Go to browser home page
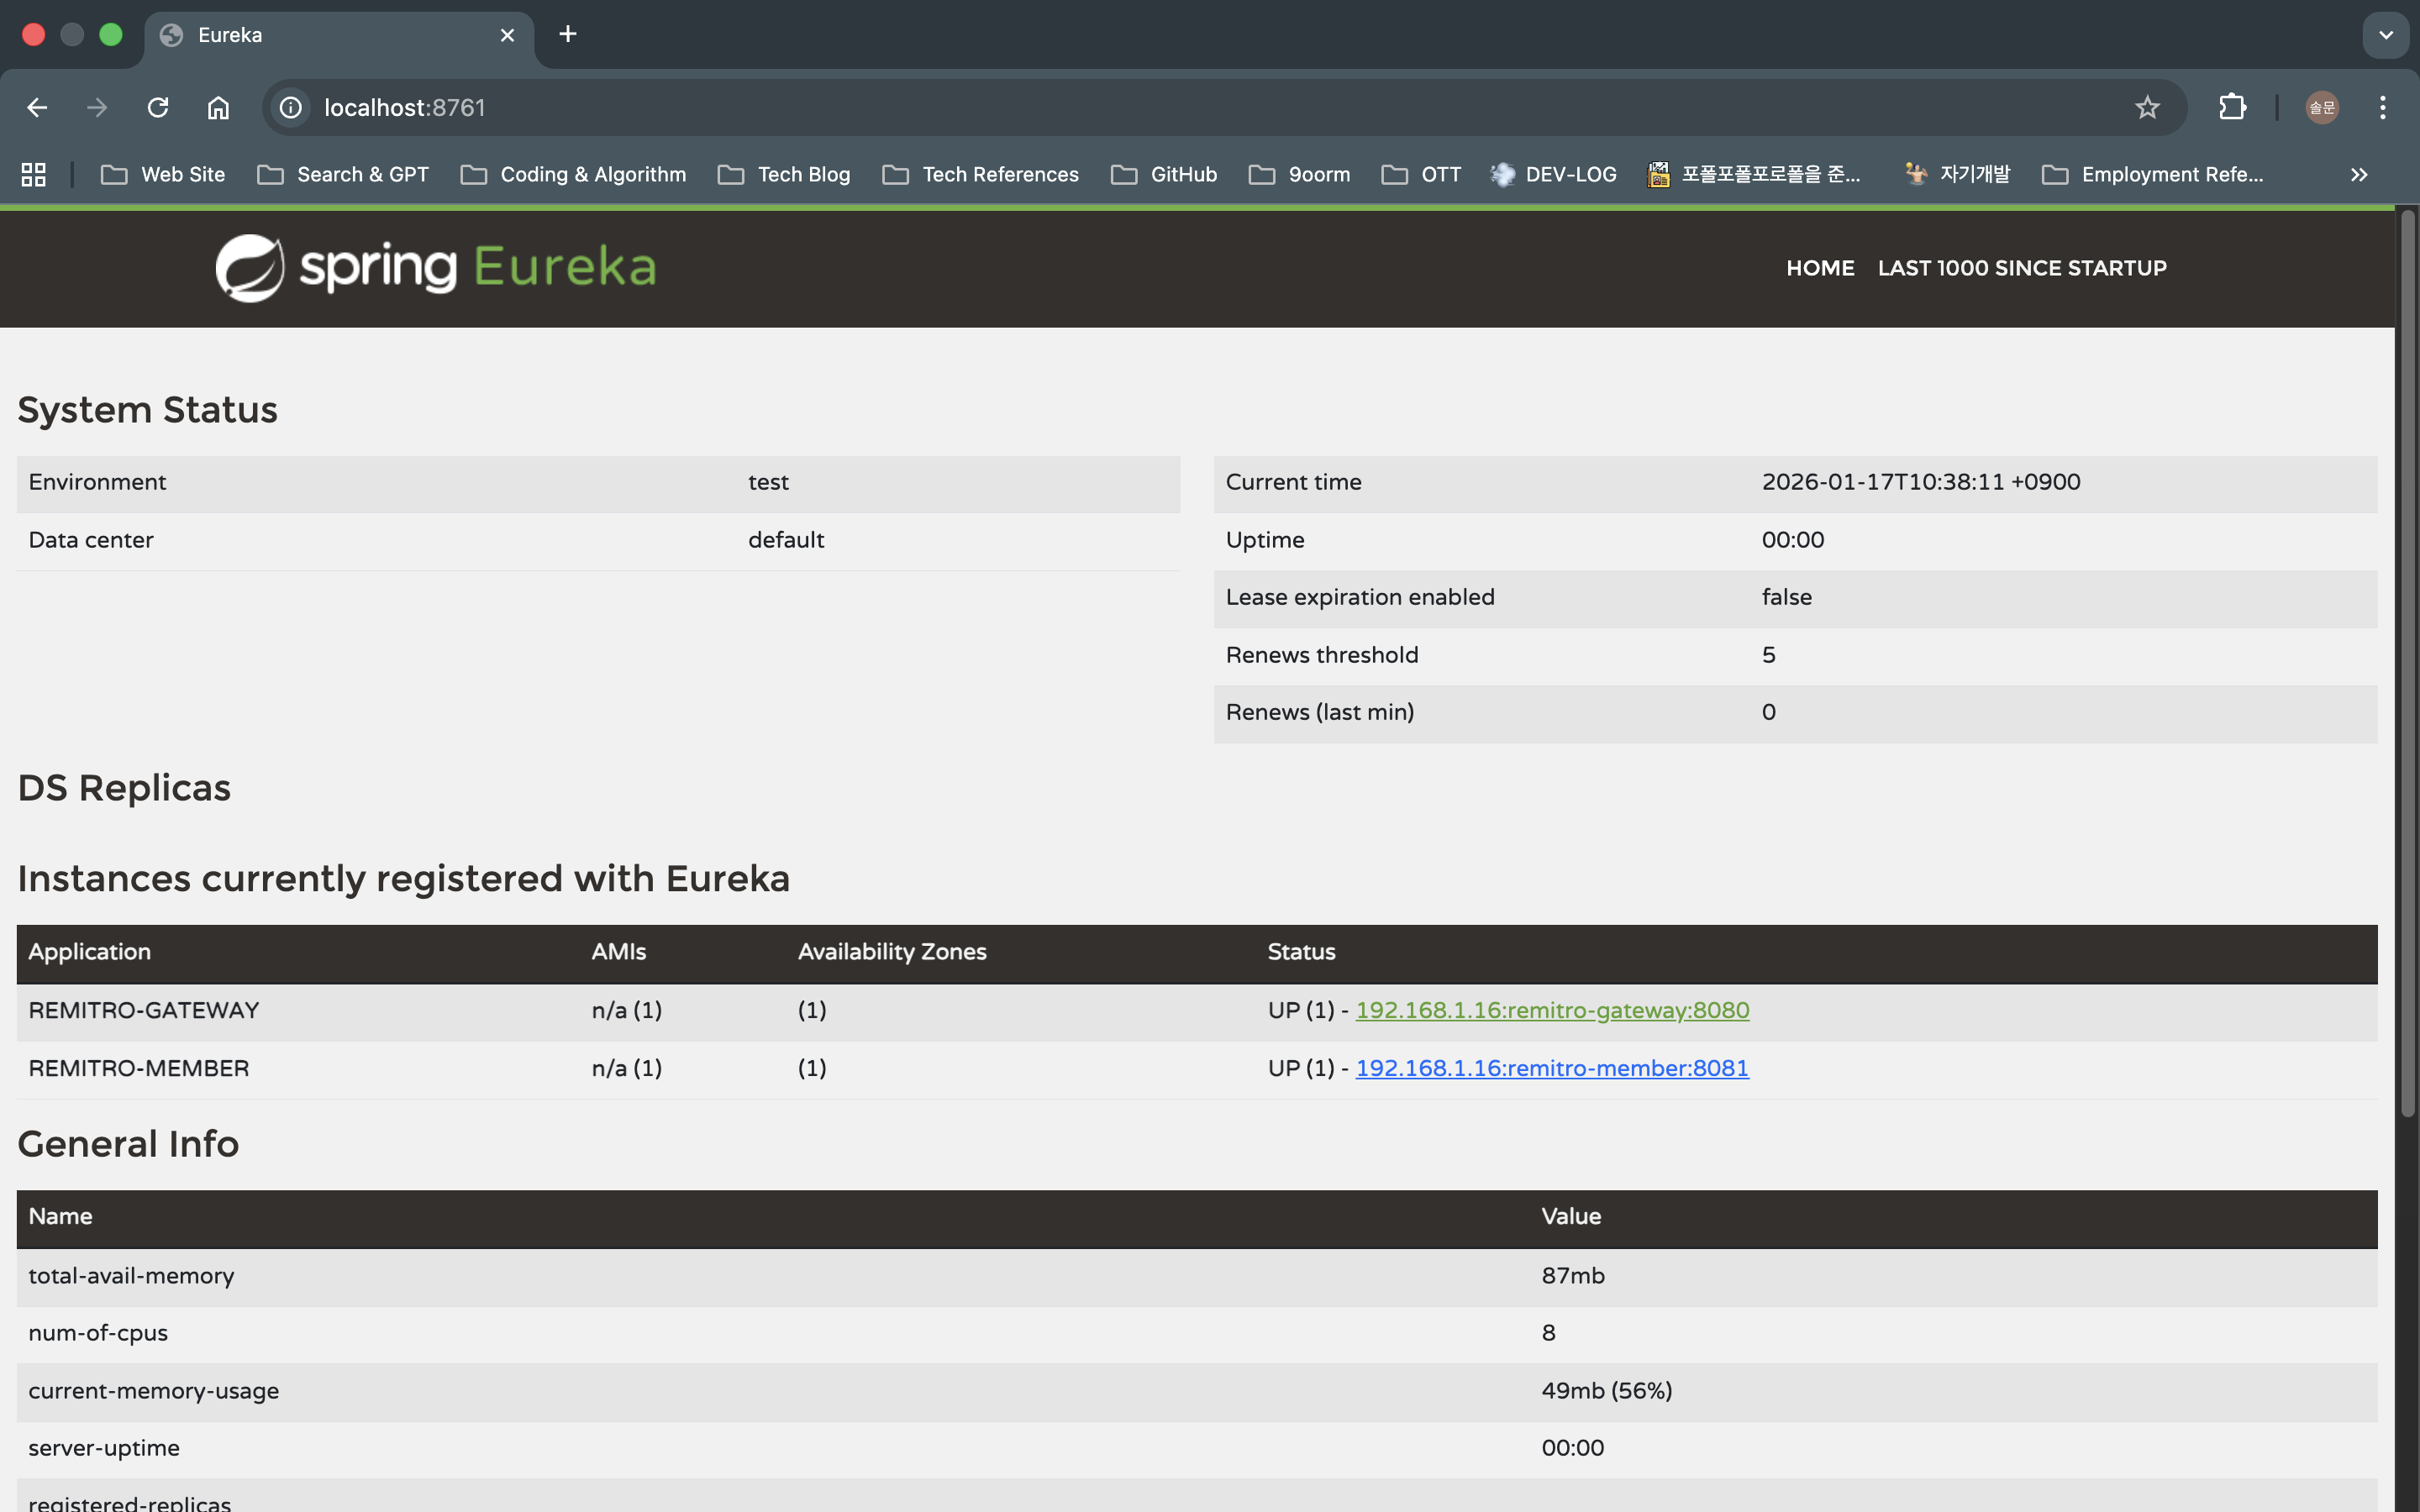Screen dimensions: 2420x1512 click(218, 107)
